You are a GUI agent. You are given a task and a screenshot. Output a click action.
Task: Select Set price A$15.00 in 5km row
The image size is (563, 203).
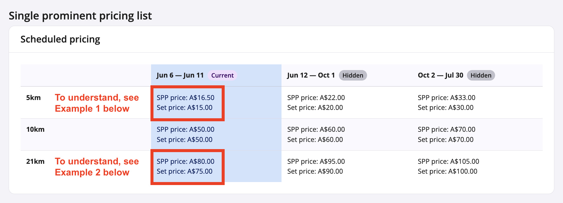point(185,108)
